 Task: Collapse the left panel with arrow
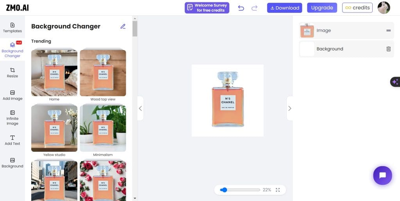pyautogui.click(x=140, y=108)
